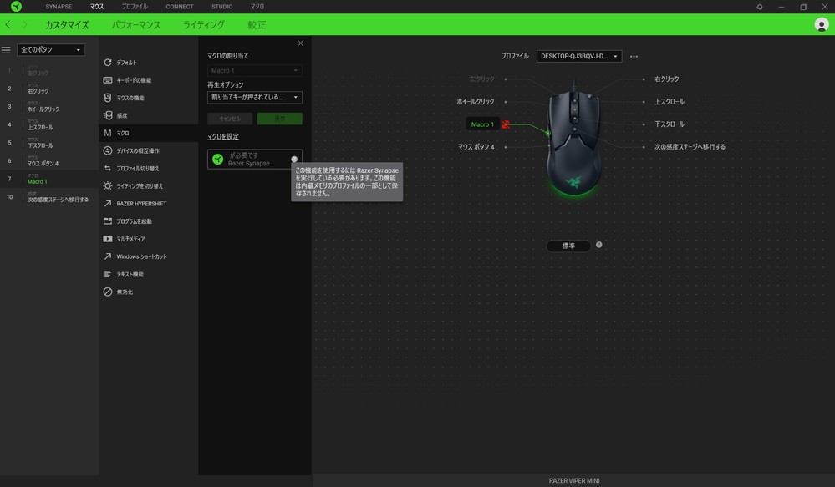Viewport: 835px width, 487px height.
Task: Click the 右クリック label on the diagram
Action: pos(667,79)
